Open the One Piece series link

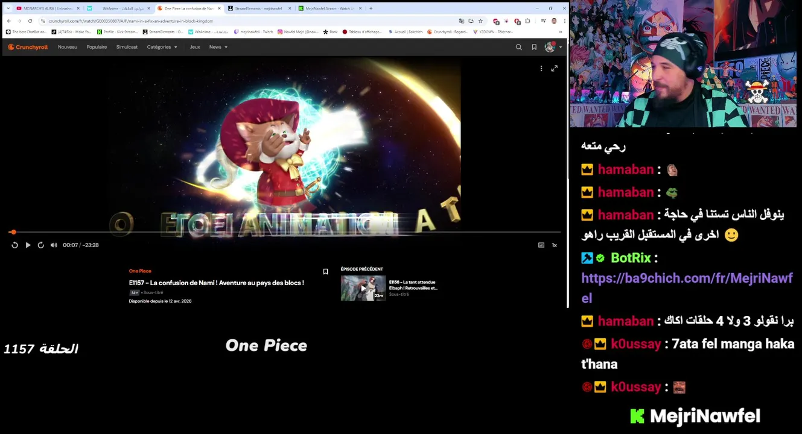pos(140,271)
